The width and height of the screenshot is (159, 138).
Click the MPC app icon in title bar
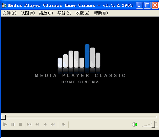pos(4,5)
